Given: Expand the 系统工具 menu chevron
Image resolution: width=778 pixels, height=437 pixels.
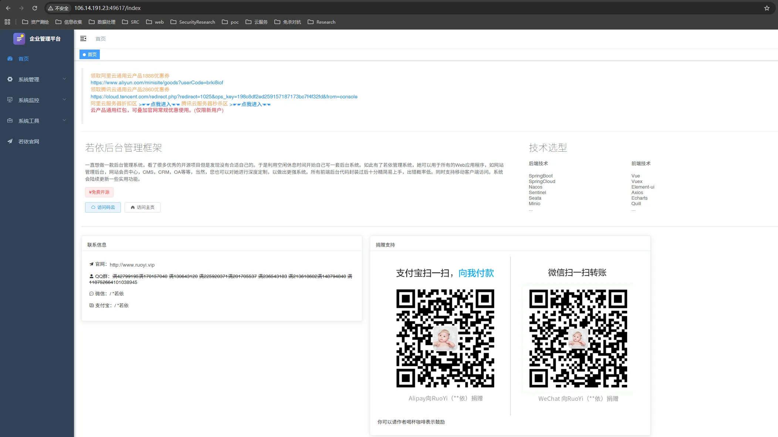Looking at the screenshot, I should (64, 120).
